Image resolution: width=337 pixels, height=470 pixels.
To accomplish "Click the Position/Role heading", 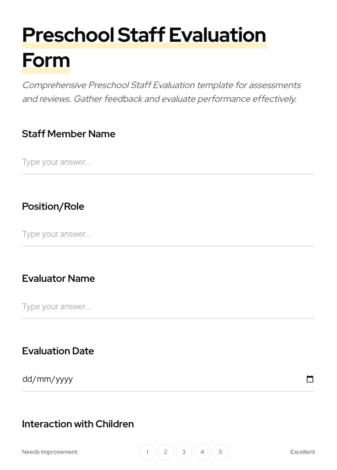I will 53,207.
